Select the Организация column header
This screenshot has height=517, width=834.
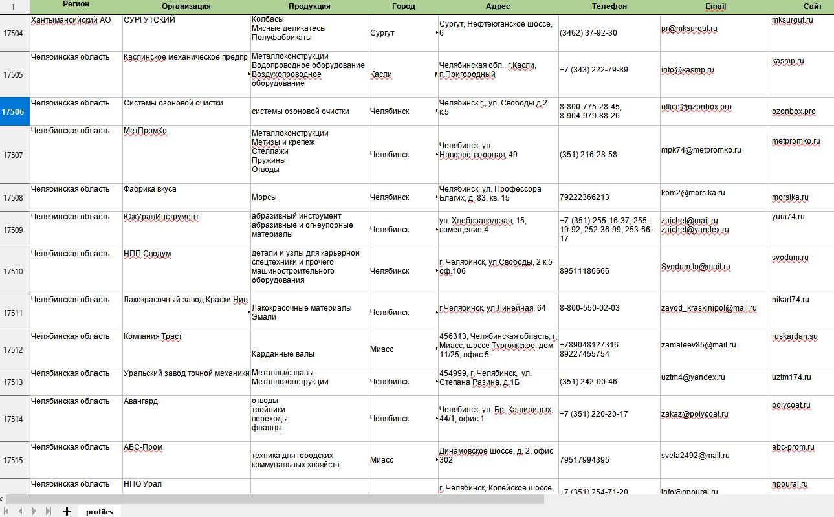click(186, 6)
